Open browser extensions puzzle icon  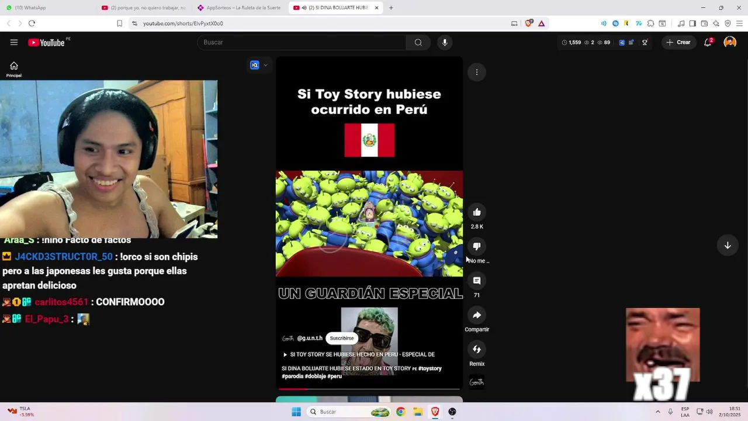[650, 23]
